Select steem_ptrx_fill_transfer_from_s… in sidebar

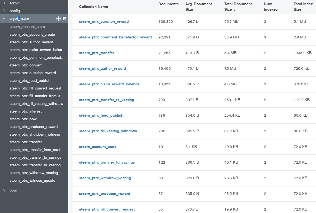[37, 96]
